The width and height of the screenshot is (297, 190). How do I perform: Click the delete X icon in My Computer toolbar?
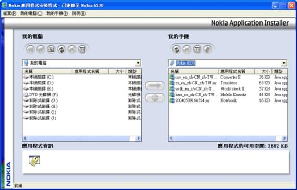point(72,49)
